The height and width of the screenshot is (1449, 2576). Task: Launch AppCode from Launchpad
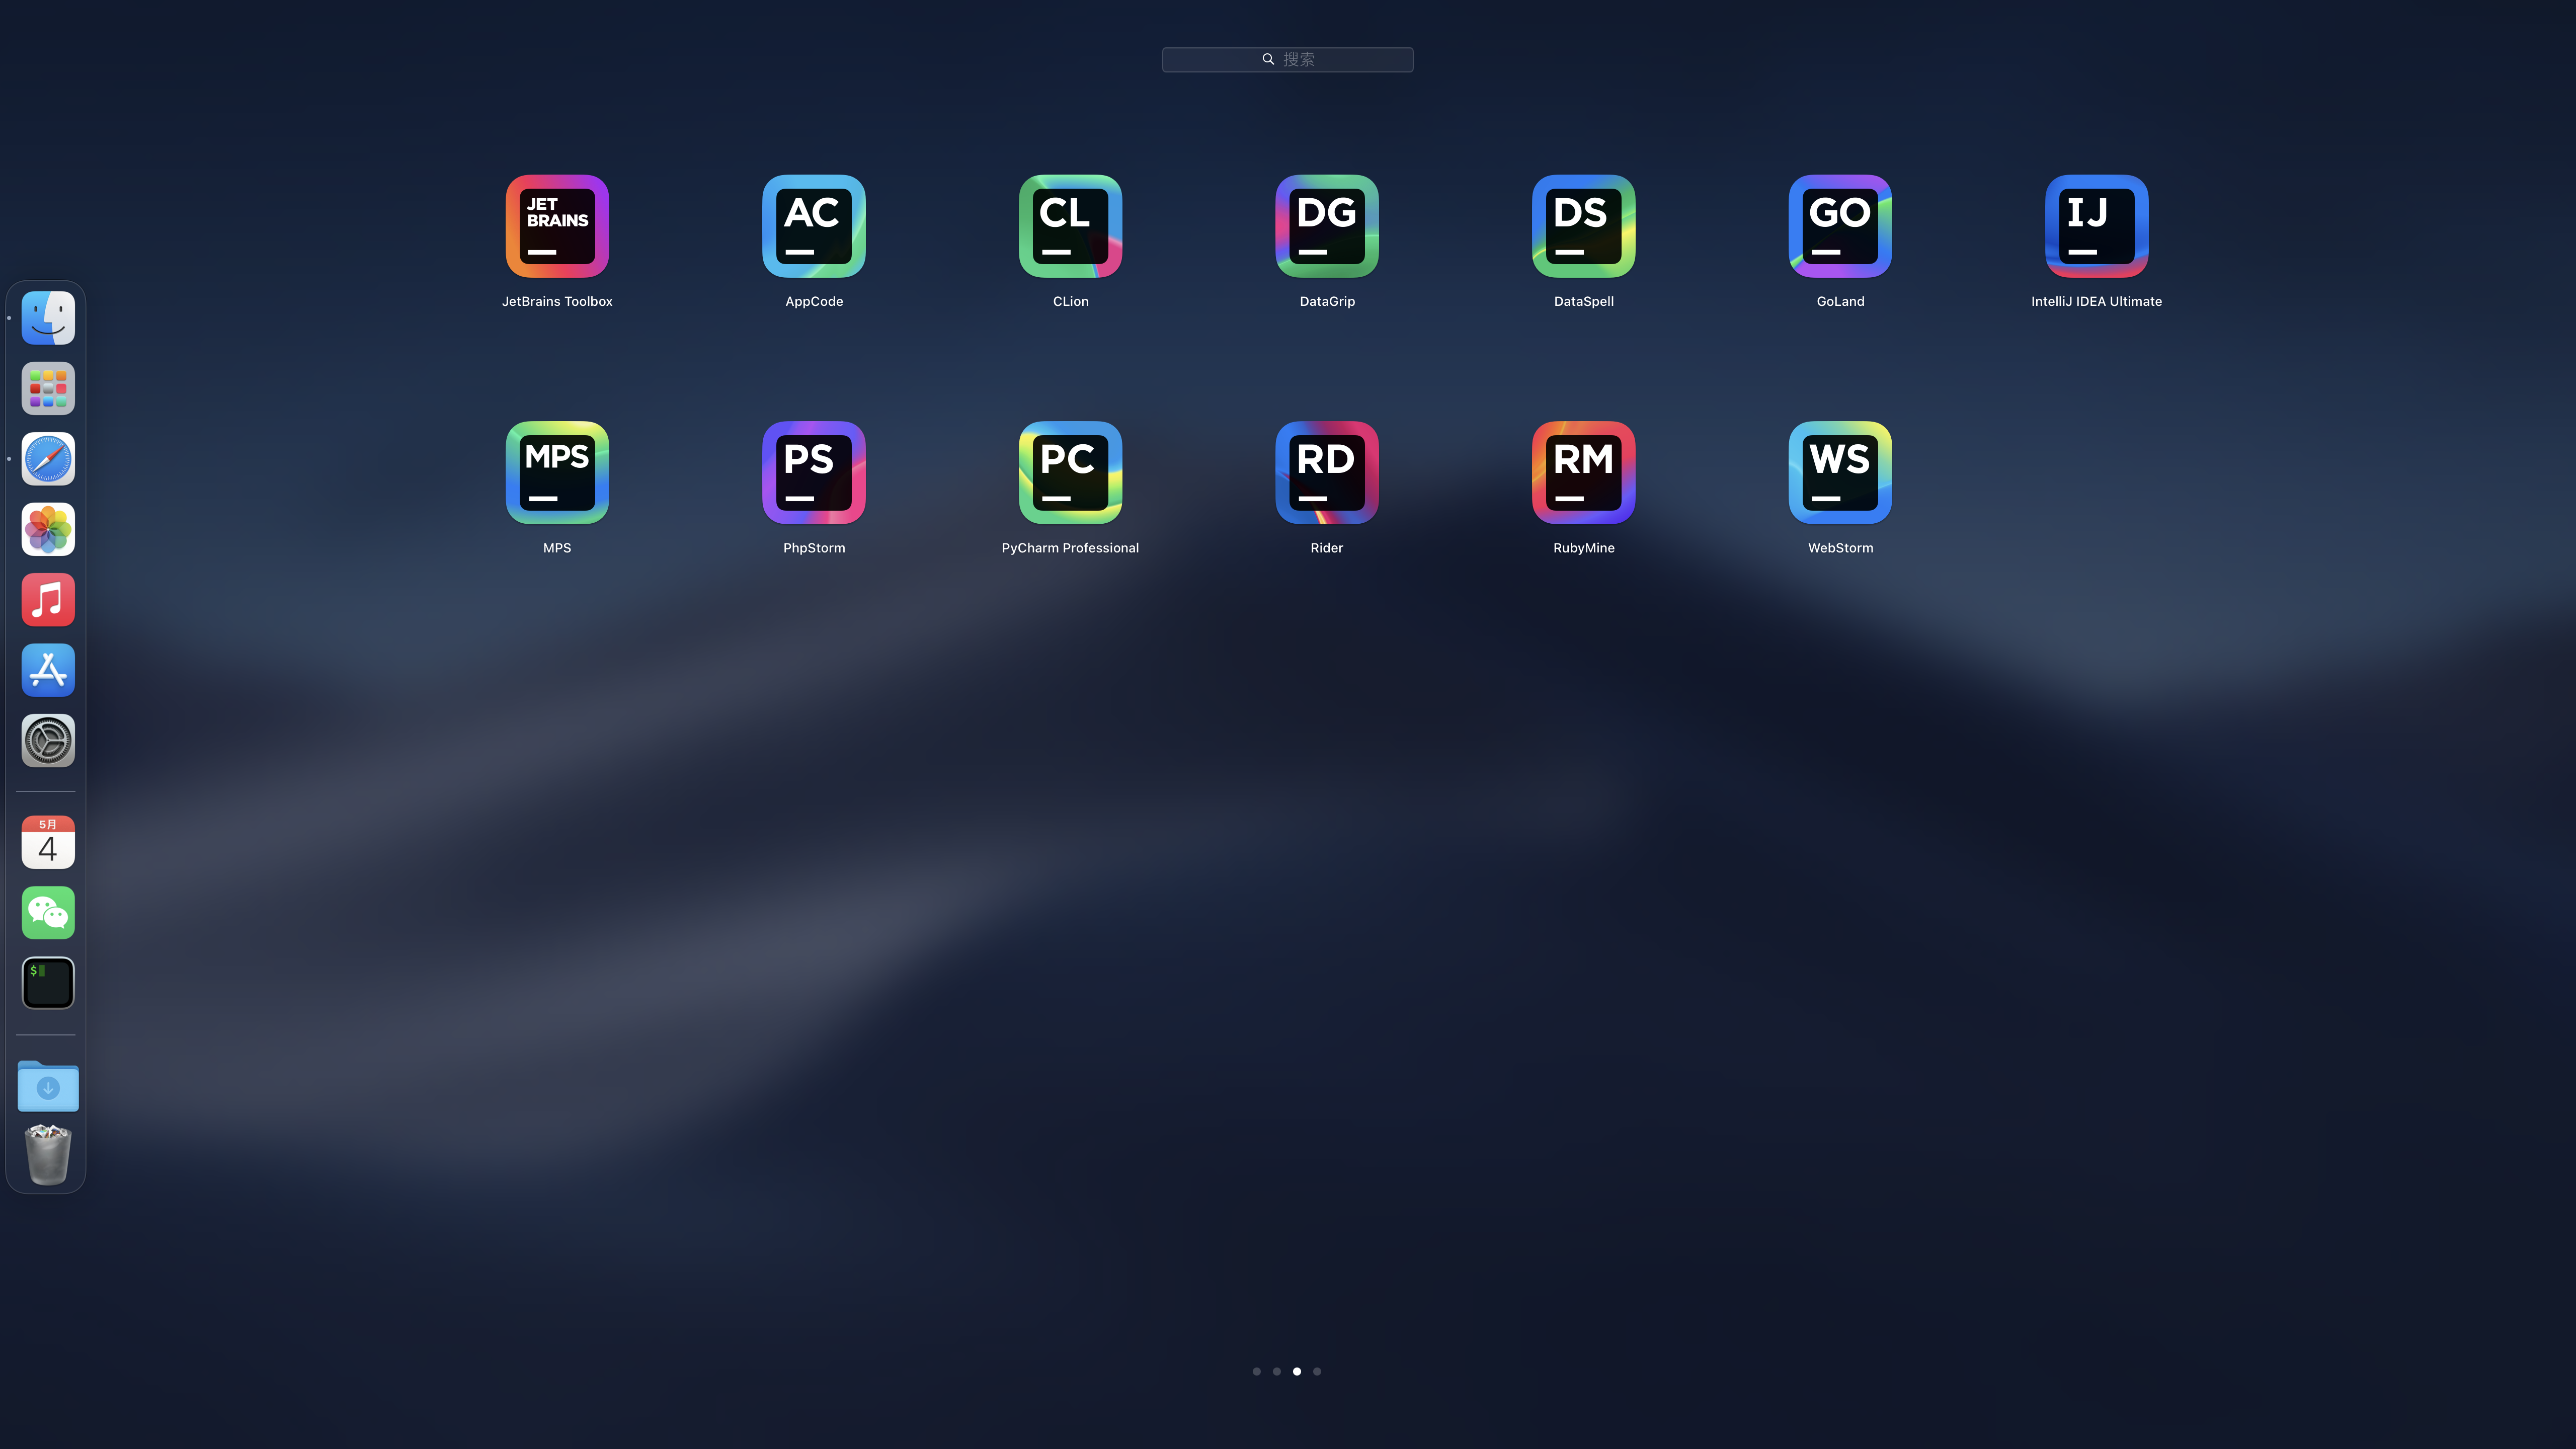[813, 226]
